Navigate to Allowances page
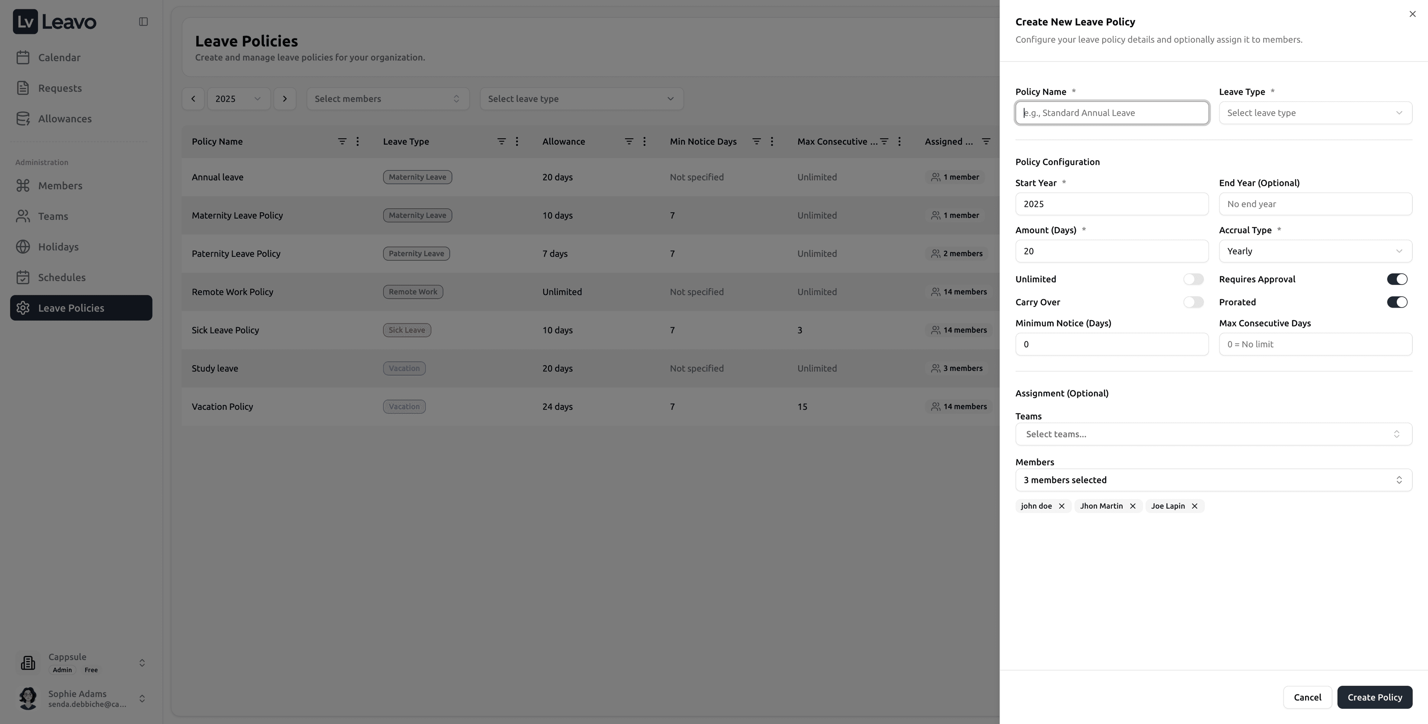 [x=65, y=119]
